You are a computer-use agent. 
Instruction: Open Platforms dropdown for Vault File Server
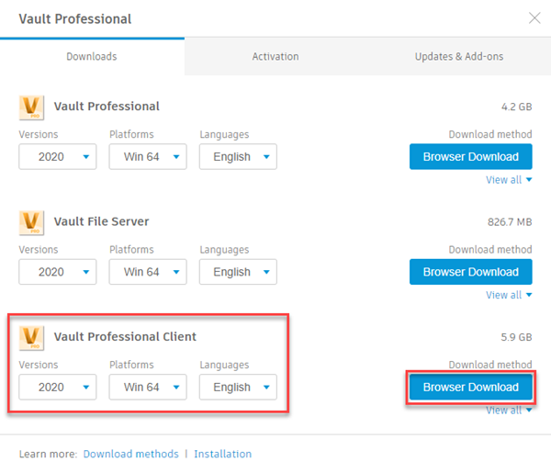click(148, 272)
